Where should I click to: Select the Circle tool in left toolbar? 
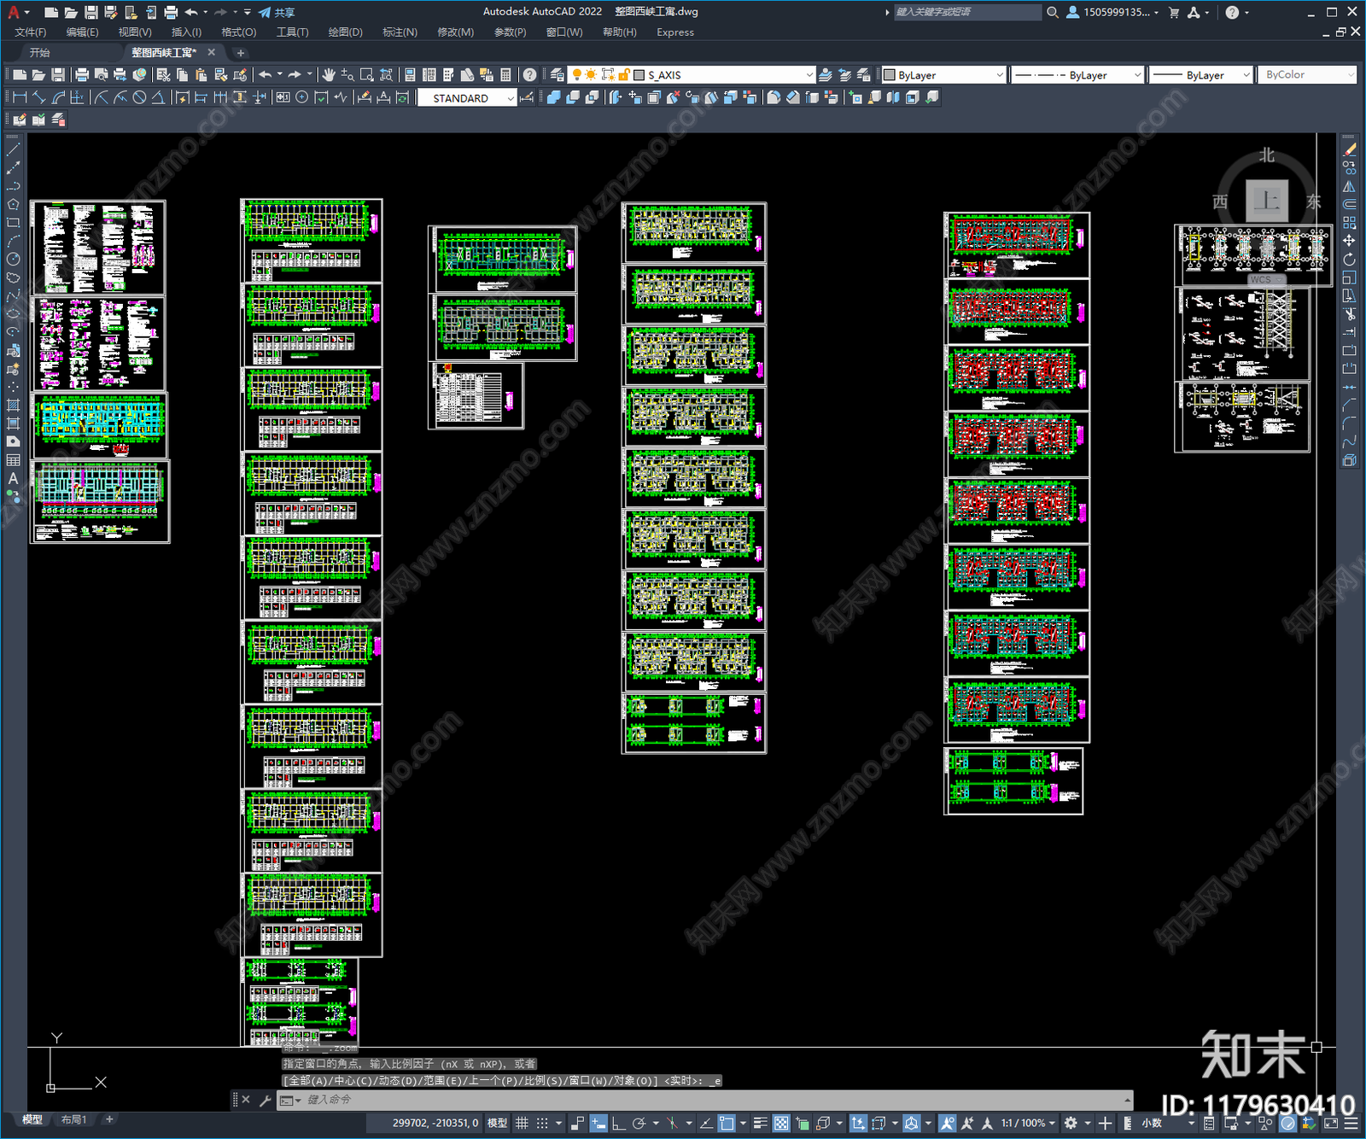coord(13,259)
